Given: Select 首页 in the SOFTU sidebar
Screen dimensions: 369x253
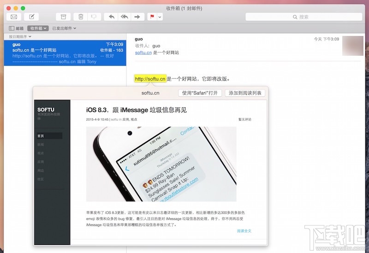Looking at the screenshot, I should (x=50, y=136).
